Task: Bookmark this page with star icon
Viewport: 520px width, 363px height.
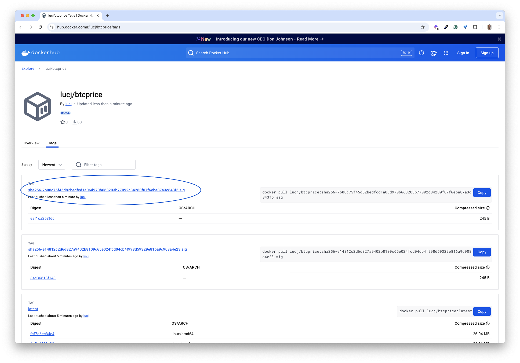Action: [423, 27]
